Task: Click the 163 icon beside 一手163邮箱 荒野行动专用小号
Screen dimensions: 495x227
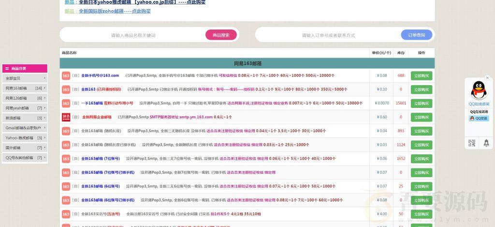Action: point(66,104)
